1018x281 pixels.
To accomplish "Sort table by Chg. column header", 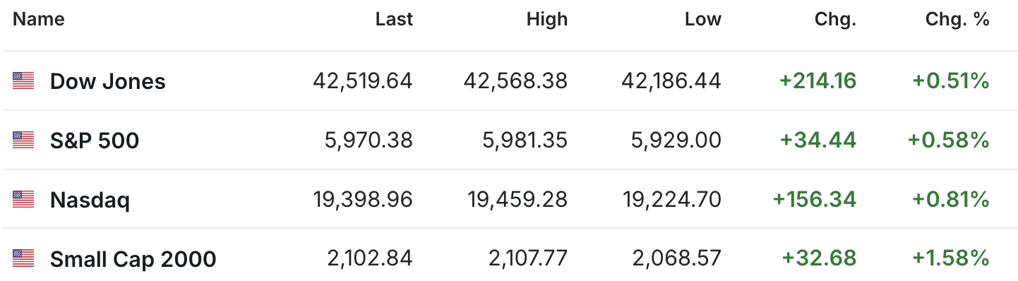I will (835, 20).
